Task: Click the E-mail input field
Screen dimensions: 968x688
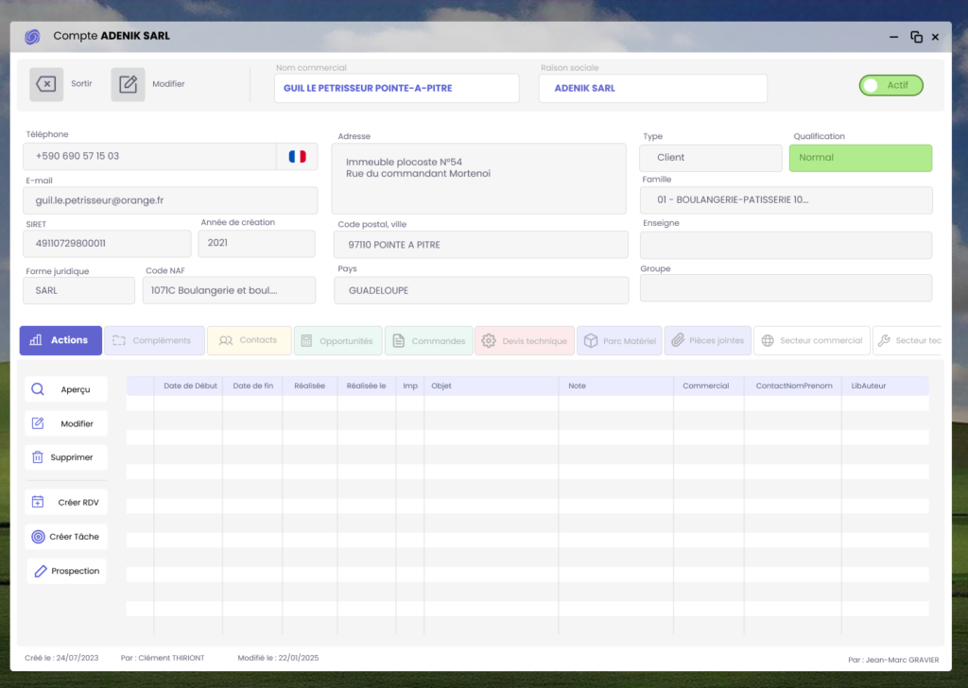Action: tap(170, 200)
